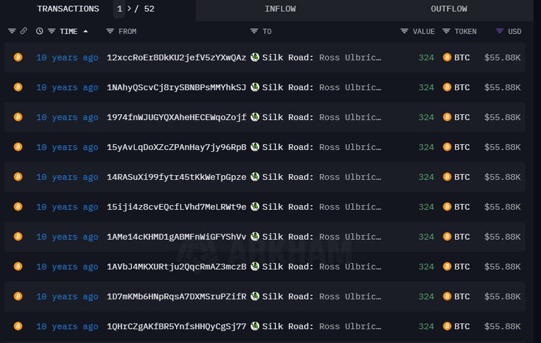541x343 pixels.
Task: Open the TOKEN column filter icon
Action: tap(446, 31)
